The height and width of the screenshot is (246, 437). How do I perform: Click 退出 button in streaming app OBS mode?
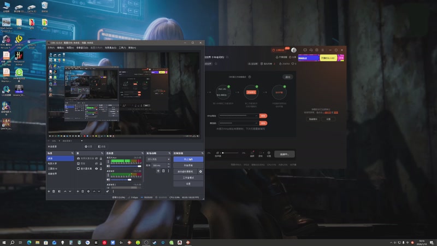(x=288, y=77)
